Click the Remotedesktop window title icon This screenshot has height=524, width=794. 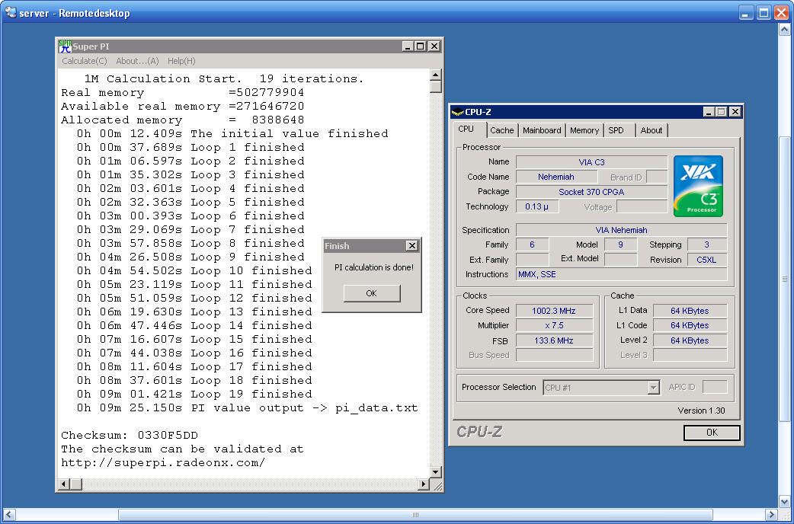(x=10, y=12)
